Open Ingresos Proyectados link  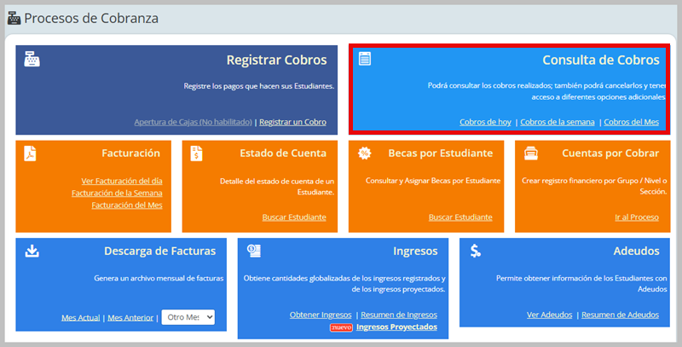[x=396, y=327]
